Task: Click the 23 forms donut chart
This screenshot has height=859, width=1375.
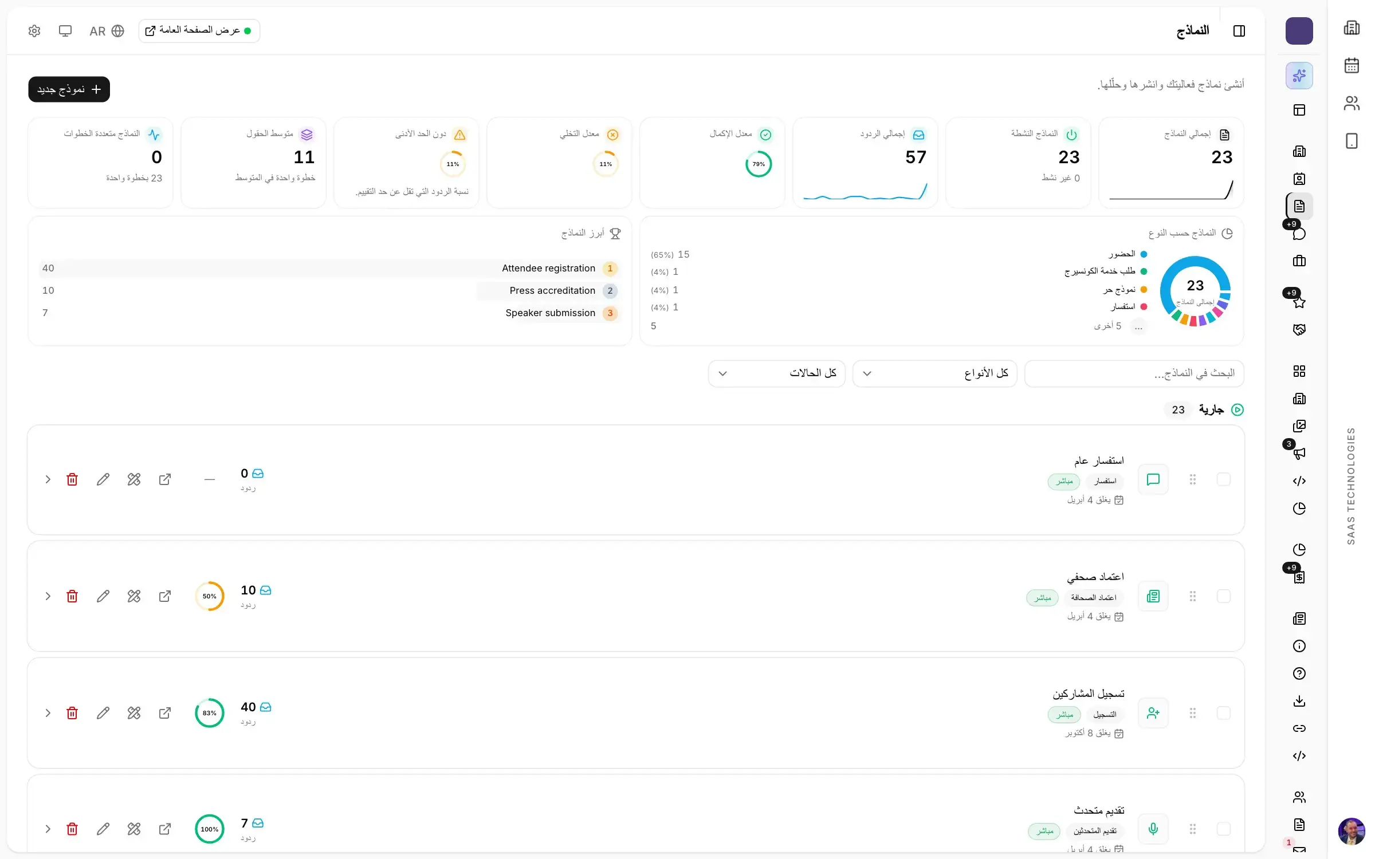Action: (x=1195, y=291)
